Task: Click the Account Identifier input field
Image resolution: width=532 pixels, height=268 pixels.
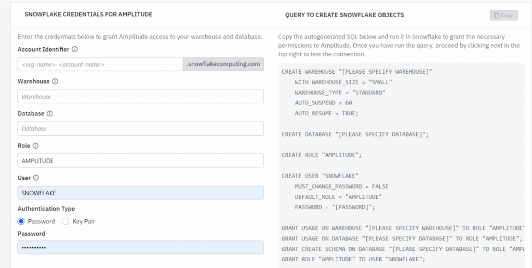Action: click(100, 64)
